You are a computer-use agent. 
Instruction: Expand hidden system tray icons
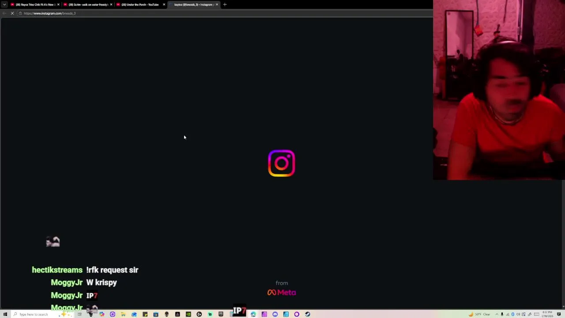coord(497,314)
